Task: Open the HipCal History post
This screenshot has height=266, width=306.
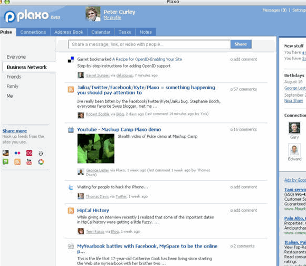Action: [93, 211]
